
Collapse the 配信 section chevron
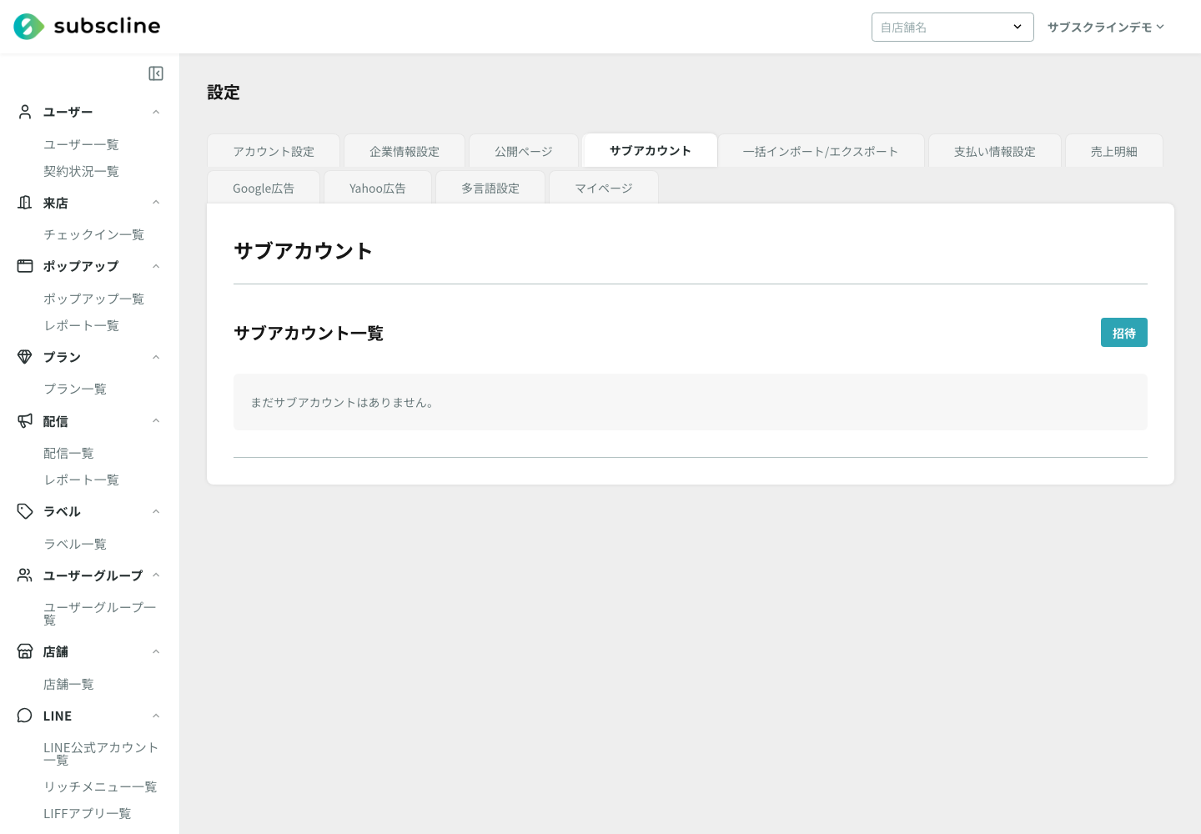coord(156,421)
